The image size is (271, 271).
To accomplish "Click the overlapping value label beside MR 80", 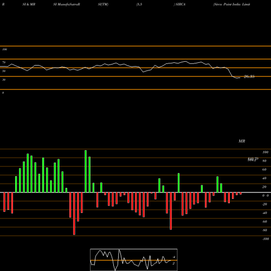I will tap(253, 159).
